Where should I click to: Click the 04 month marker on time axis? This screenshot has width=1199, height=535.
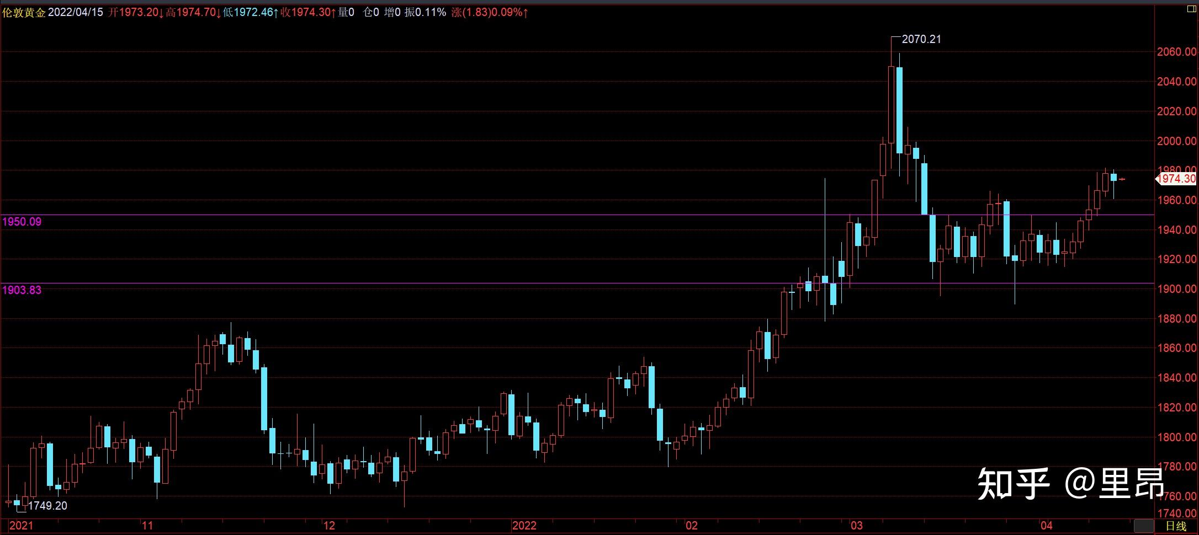click(1046, 526)
